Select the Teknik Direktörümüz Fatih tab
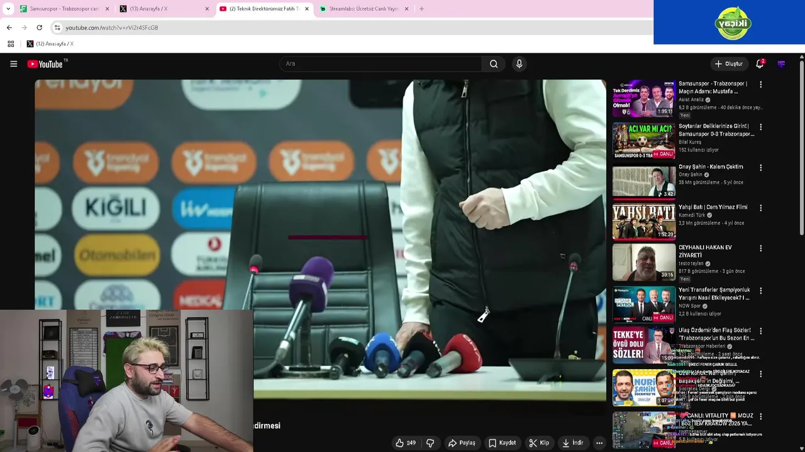805x452 pixels. (x=264, y=9)
